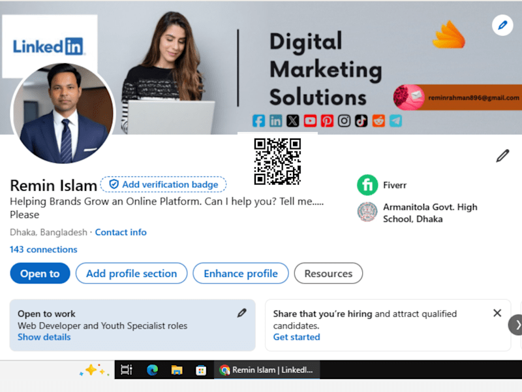Image resolution: width=522 pixels, height=392 pixels.
Task: Expand the Open to menu
Action: click(x=40, y=273)
